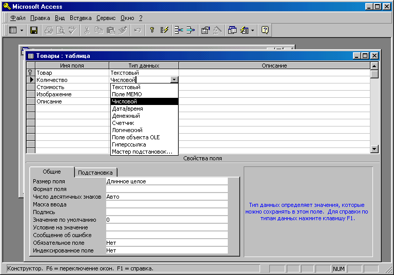394x275 pixels.
Task: Click the Индексированное поле value Нет
Action: pos(167,250)
